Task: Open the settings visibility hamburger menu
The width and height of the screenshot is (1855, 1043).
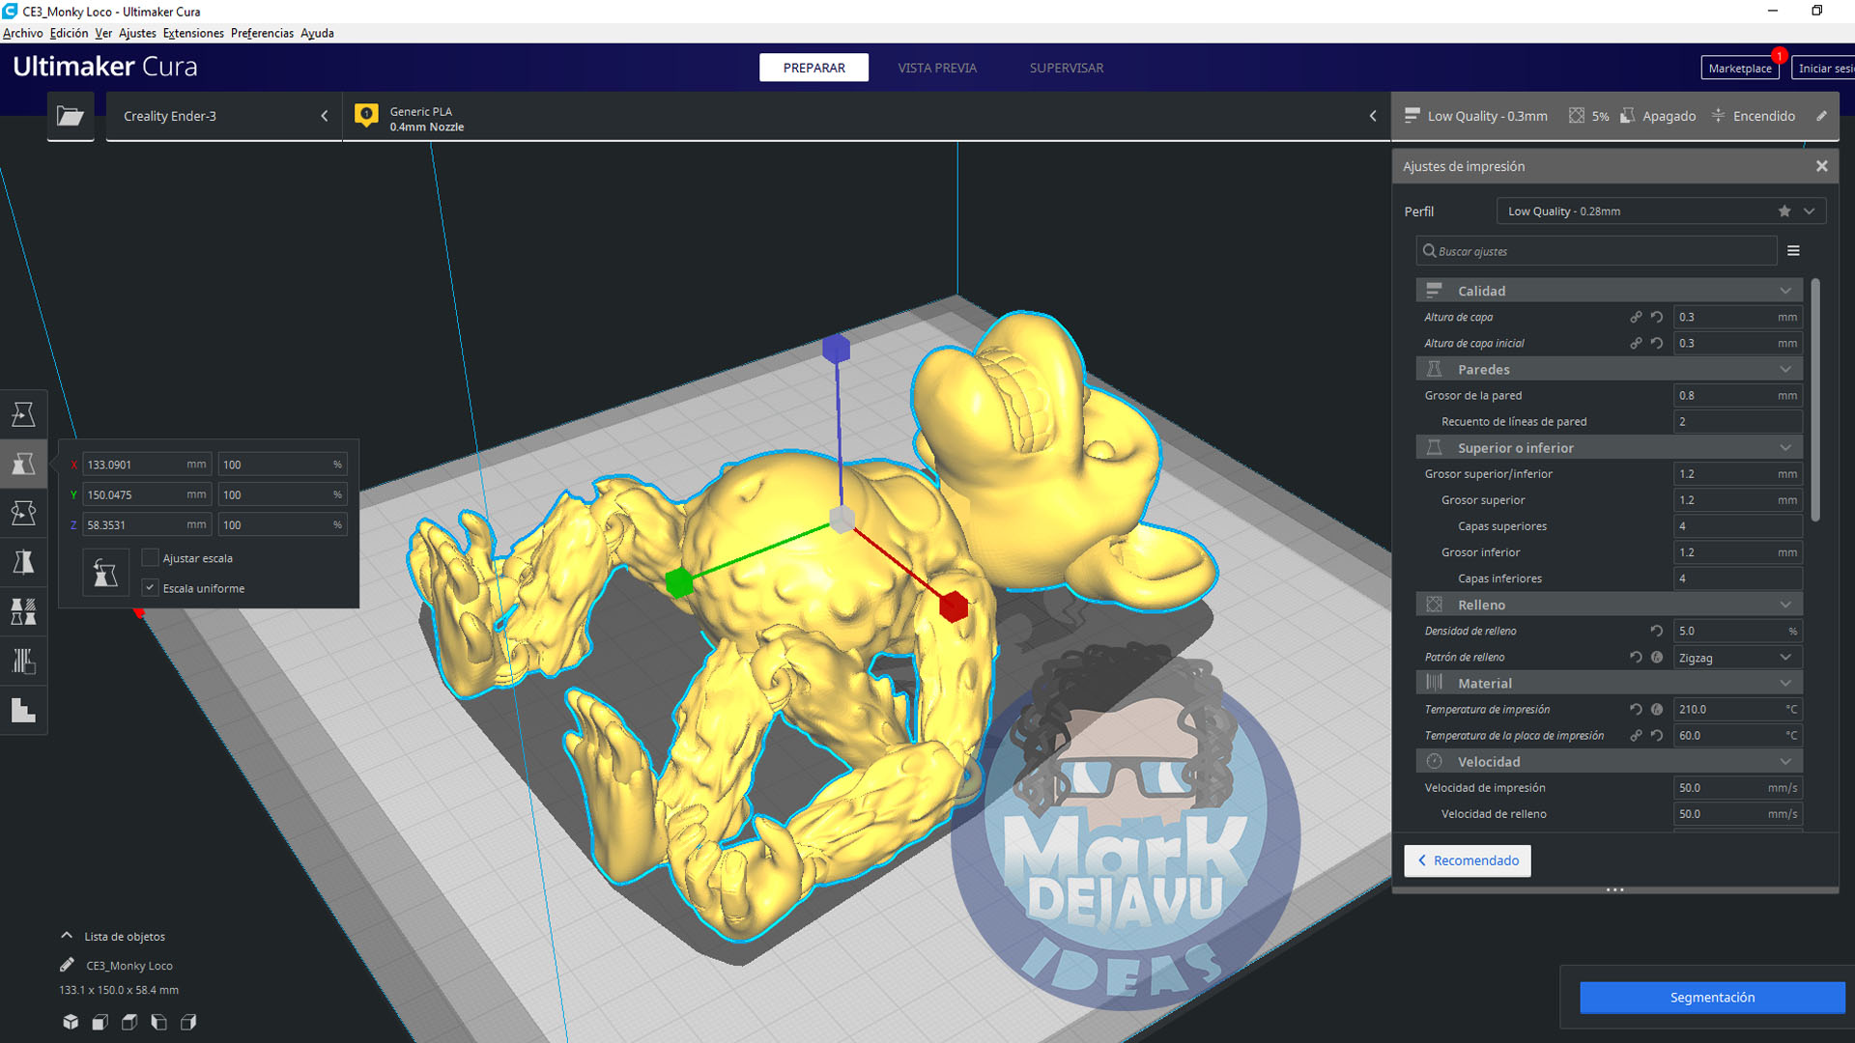Action: pos(1793,251)
